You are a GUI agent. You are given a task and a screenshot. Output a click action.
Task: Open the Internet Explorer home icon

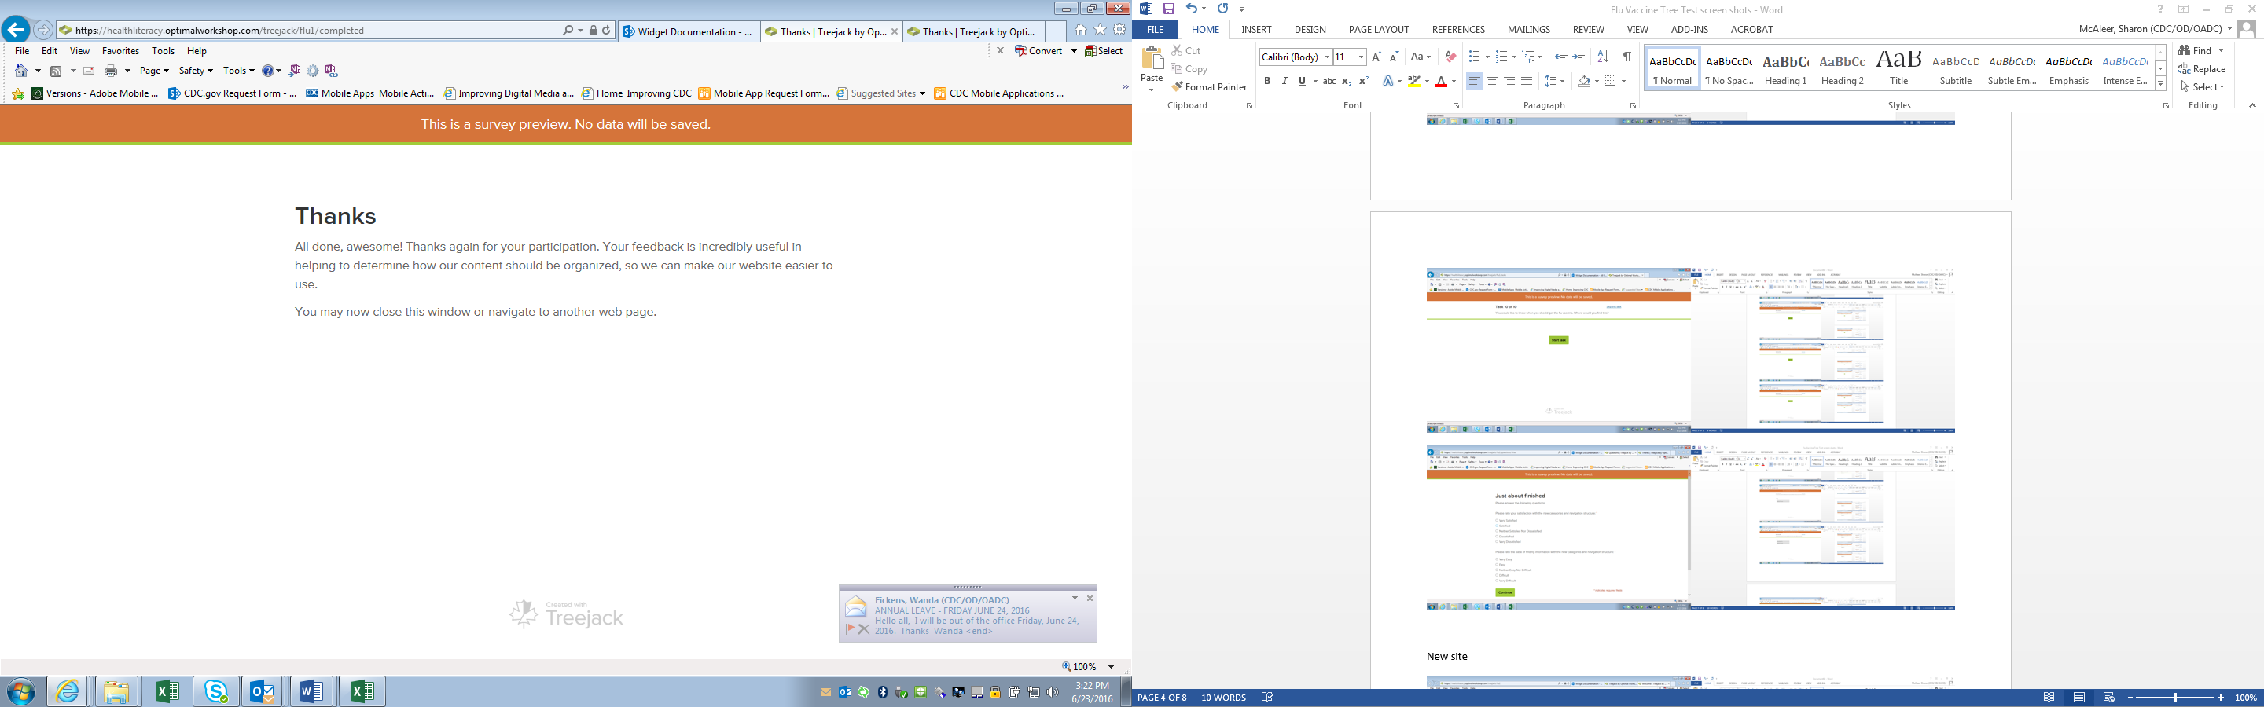pyautogui.click(x=1080, y=30)
